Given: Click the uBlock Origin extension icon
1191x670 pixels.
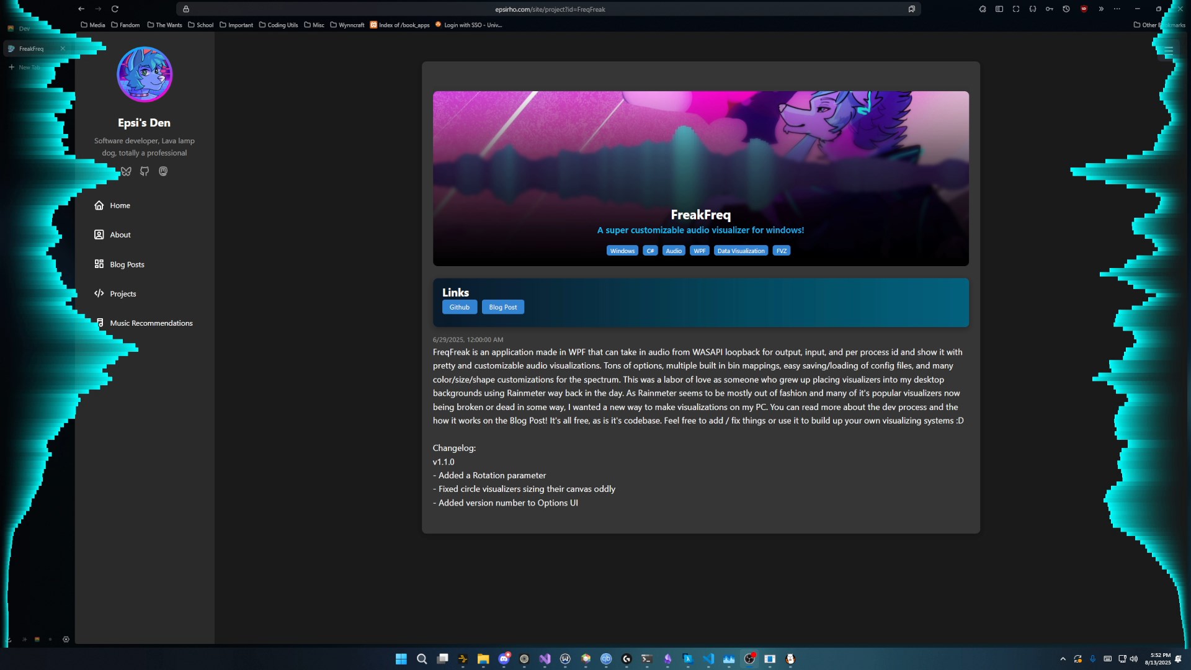Looking at the screenshot, I should pyautogui.click(x=1084, y=9).
